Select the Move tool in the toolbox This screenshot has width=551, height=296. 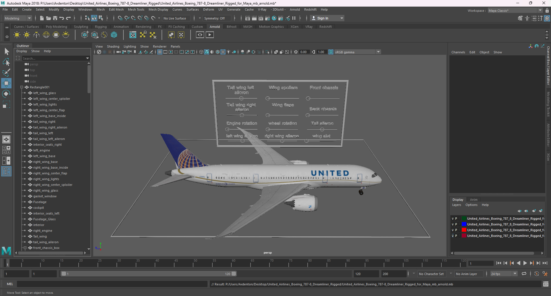click(6, 83)
